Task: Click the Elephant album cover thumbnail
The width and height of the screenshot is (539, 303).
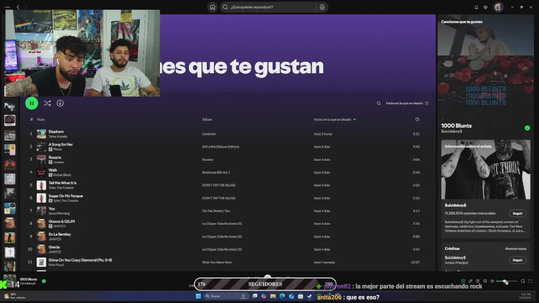Action: pos(41,134)
